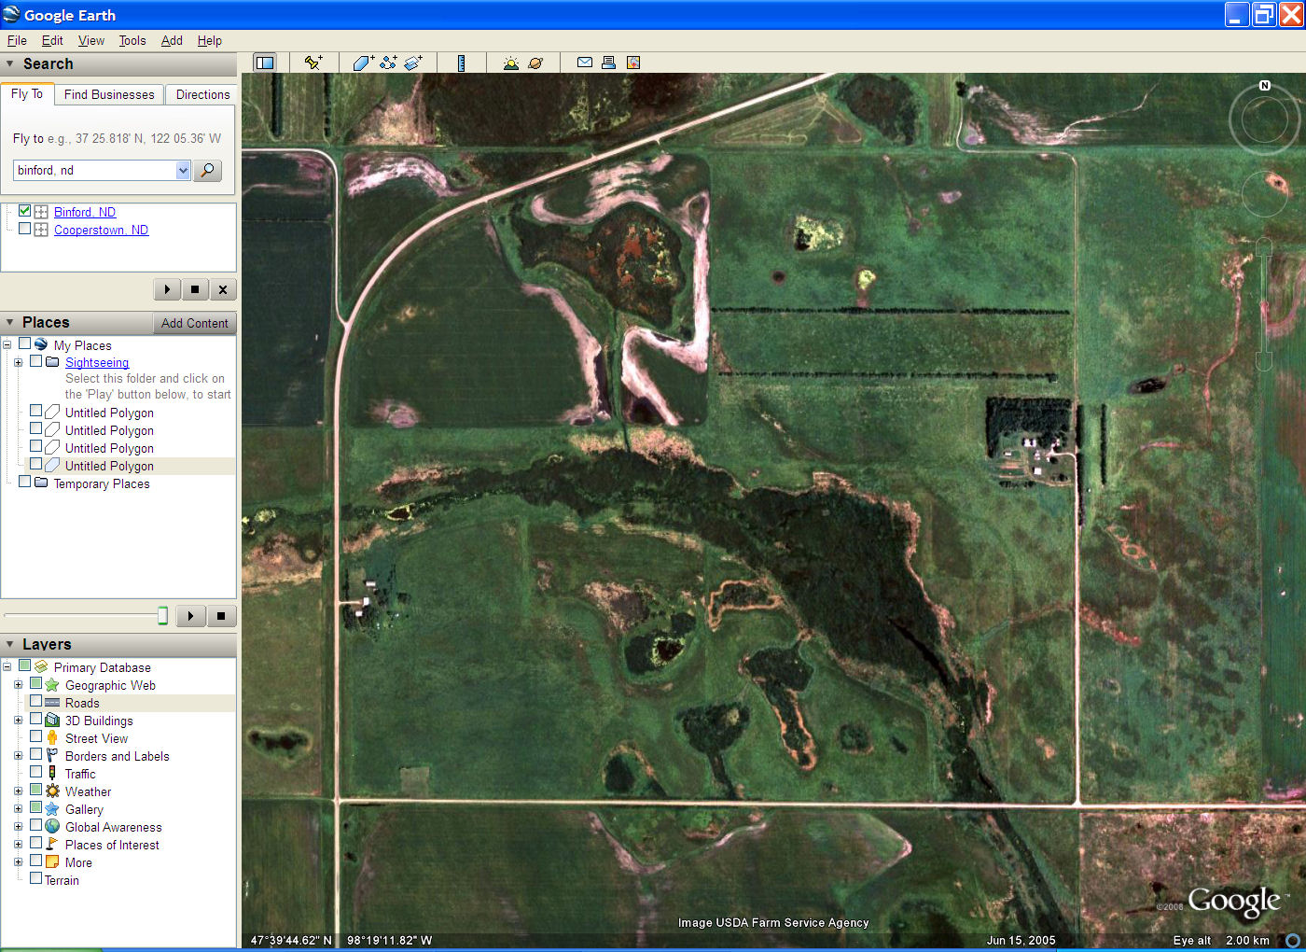
Task: Switch to Directions tab
Action: click(202, 94)
